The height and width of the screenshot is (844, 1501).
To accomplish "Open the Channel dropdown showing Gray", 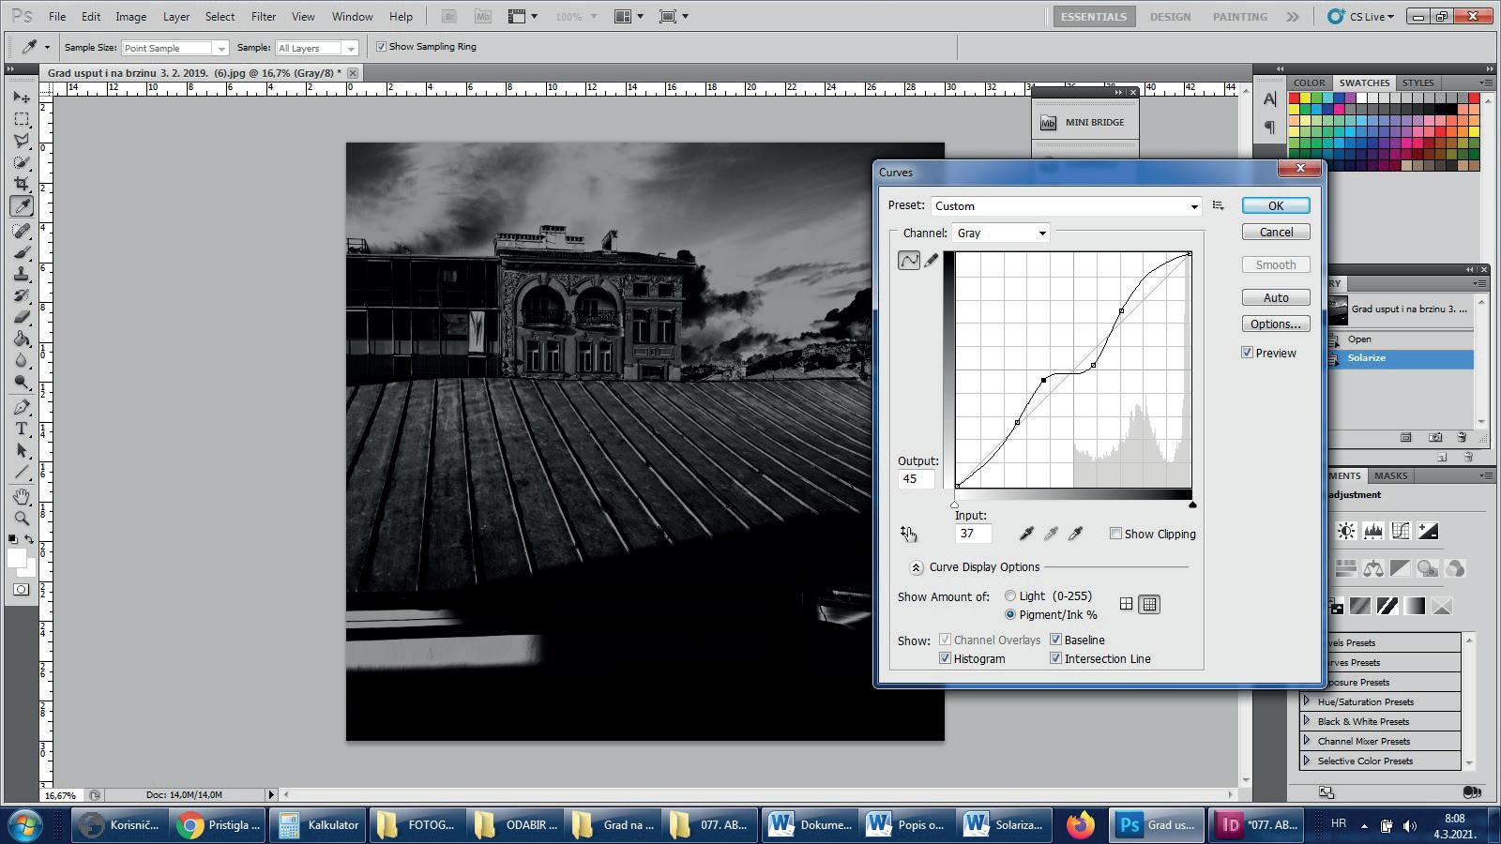I will (x=1001, y=233).
